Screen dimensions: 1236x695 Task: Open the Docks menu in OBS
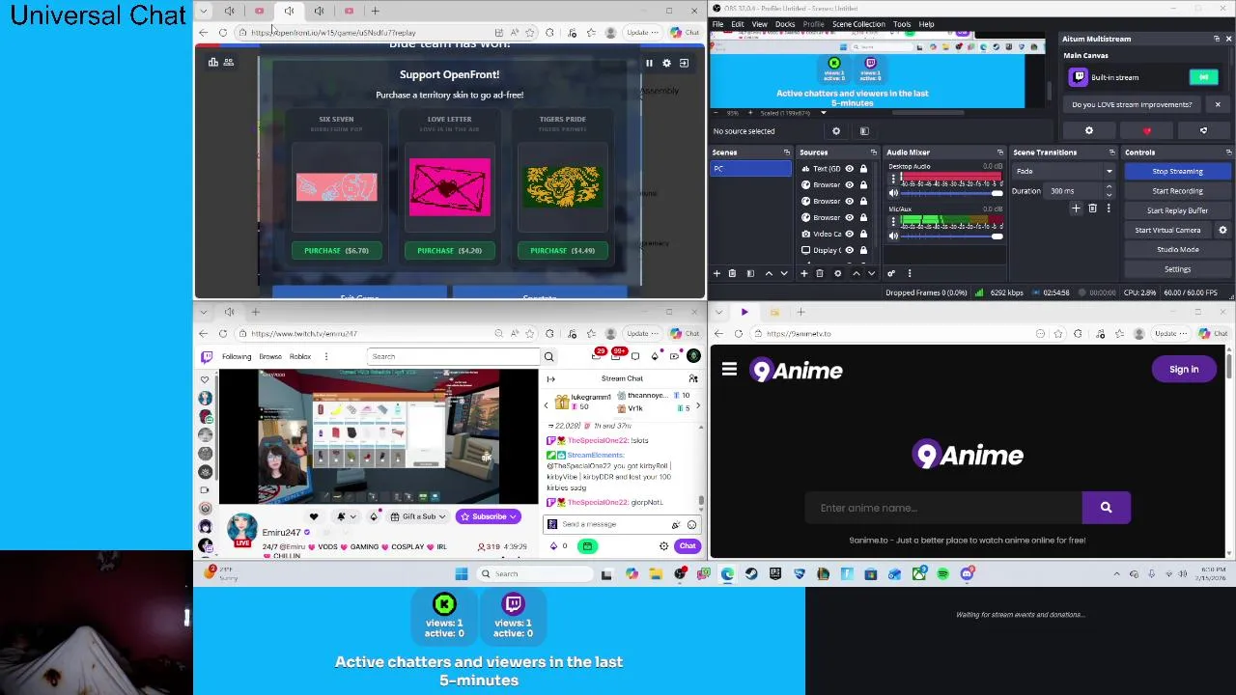tap(785, 24)
